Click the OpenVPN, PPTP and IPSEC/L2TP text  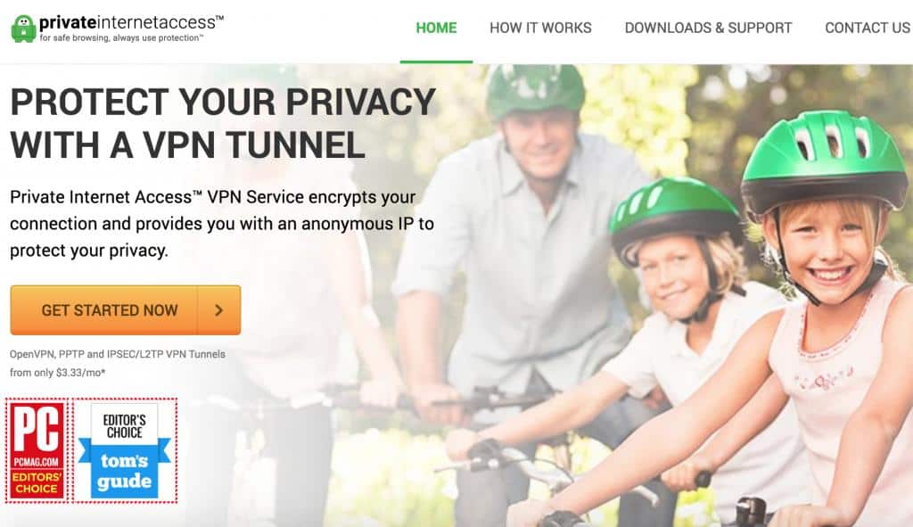click(x=117, y=354)
